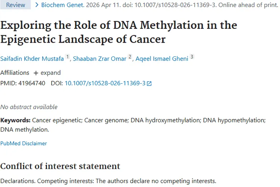Viewport: 280px width, 187px height.
Task: Open author Shaaban Zrar Omar's link
Action: tap(99, 58)
